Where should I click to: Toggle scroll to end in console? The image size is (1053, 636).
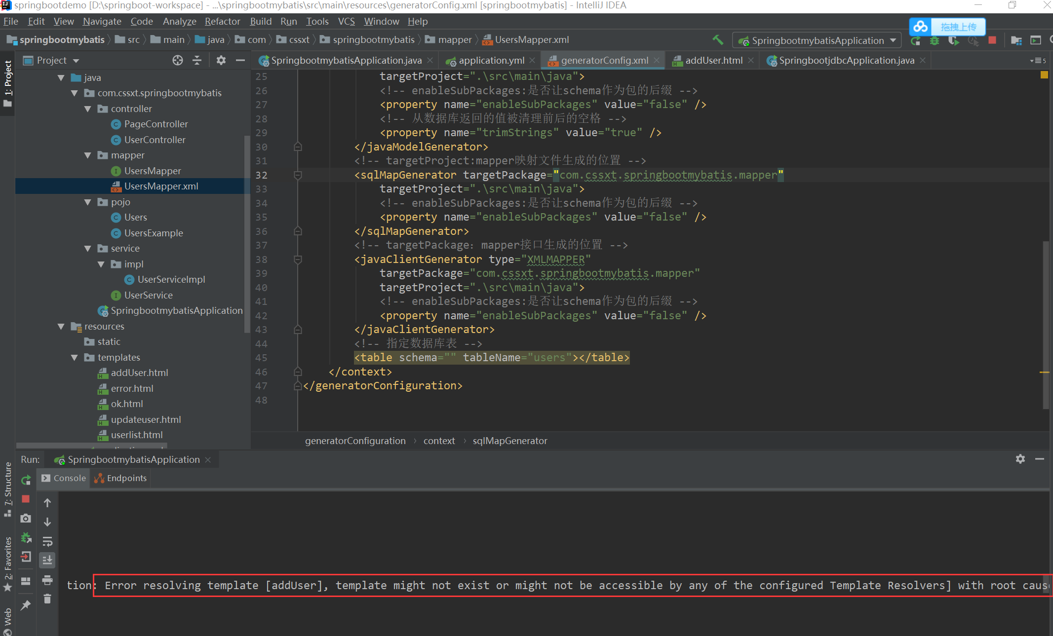pos(47,560)
